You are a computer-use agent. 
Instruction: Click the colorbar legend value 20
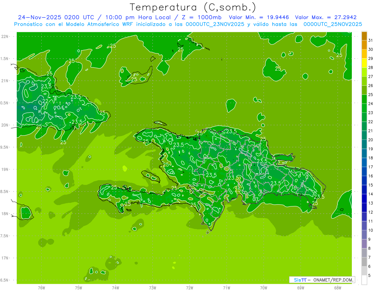click(370, 140)
